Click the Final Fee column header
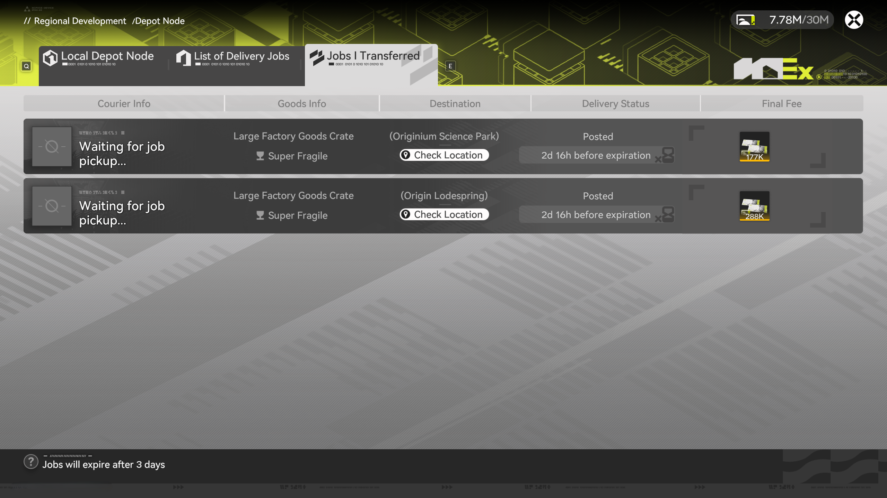This screenshot has width=887, height=498. tap(781, 103)
